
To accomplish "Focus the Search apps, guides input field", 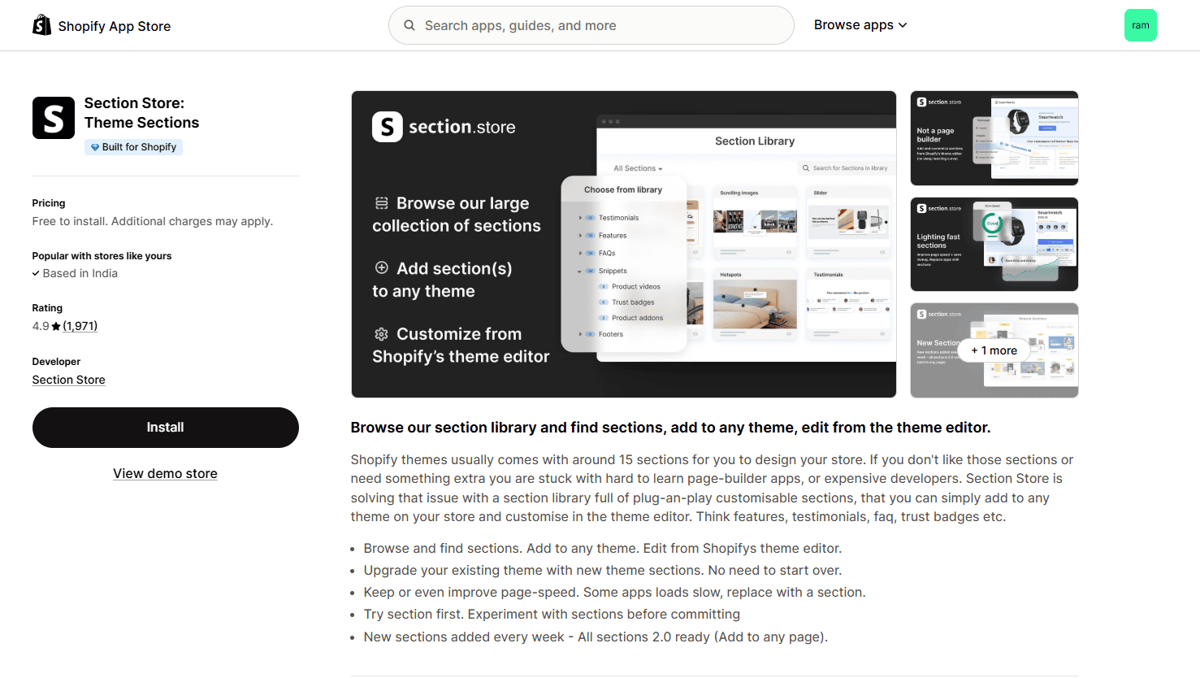I will tap(591, 25).
